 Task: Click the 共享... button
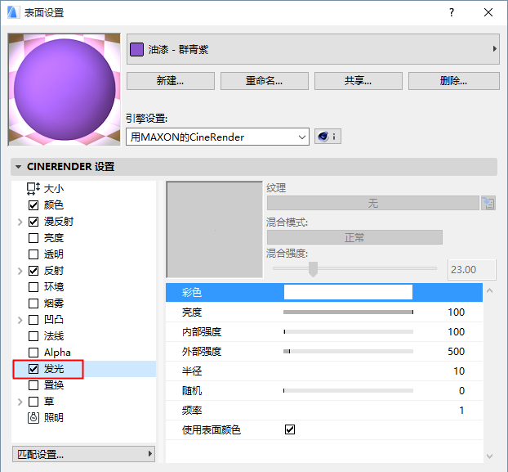click(359, 81)
